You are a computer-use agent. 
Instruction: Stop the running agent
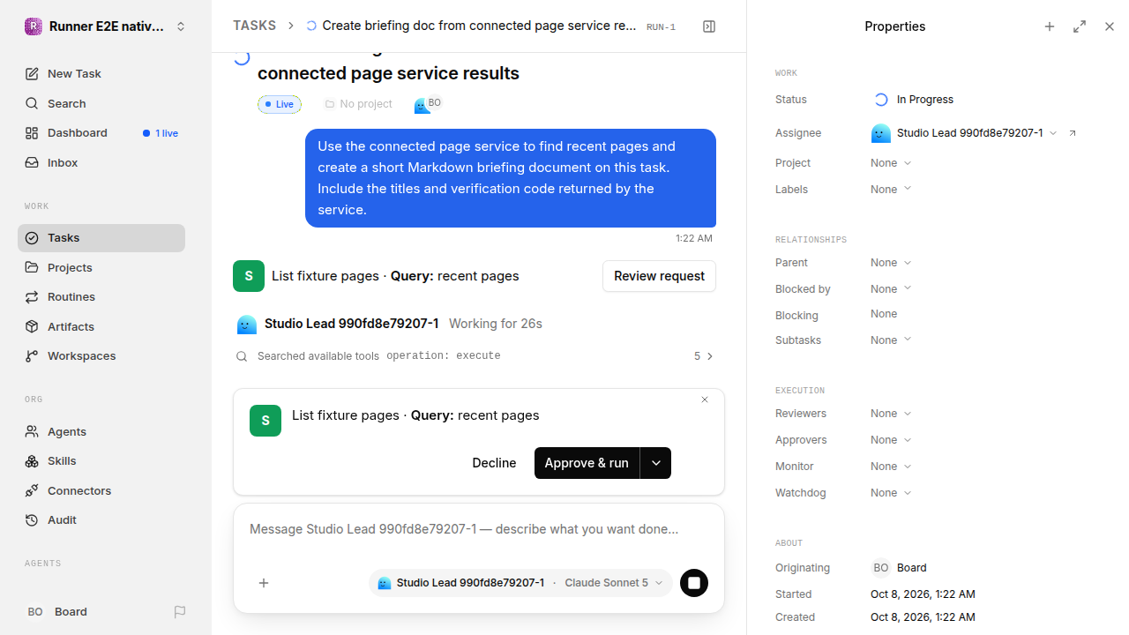(694, 583)
